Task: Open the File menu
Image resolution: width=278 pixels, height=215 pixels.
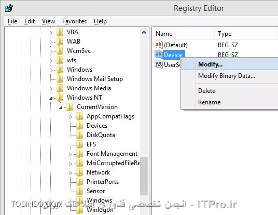Action: (12, 21)
